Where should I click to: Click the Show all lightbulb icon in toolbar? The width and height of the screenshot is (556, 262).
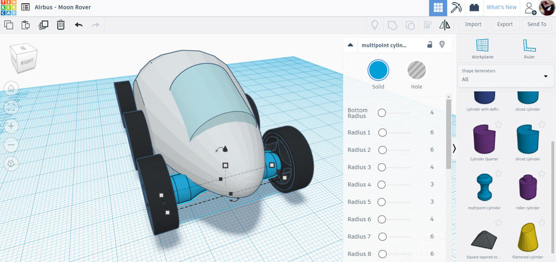[375, 25]
